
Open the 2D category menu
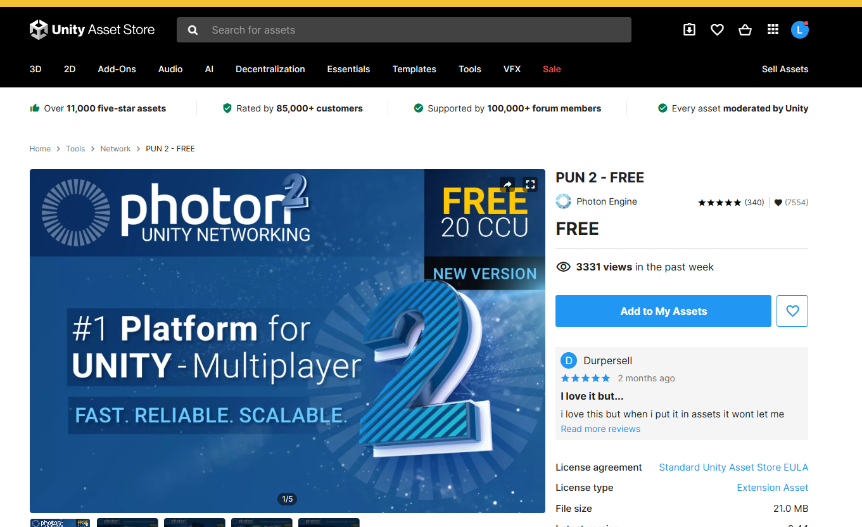[70, 69]
